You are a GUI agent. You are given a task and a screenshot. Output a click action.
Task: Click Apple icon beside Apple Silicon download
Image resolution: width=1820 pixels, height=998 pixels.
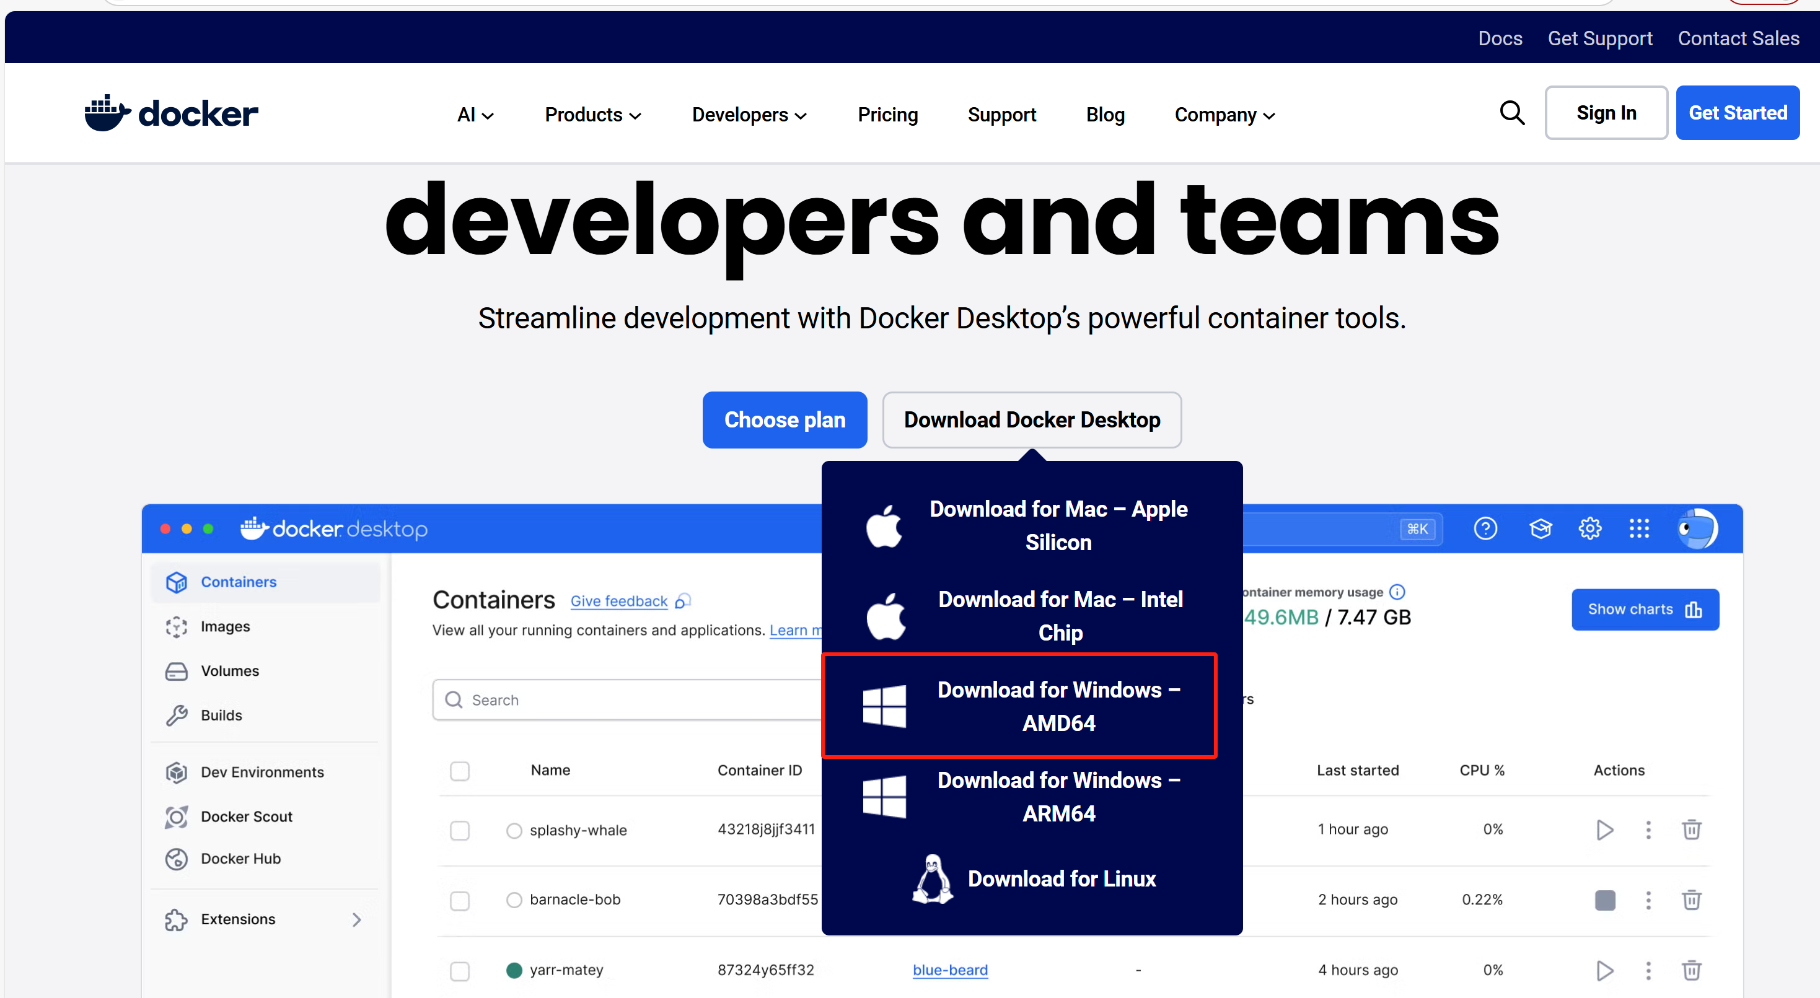884,526
